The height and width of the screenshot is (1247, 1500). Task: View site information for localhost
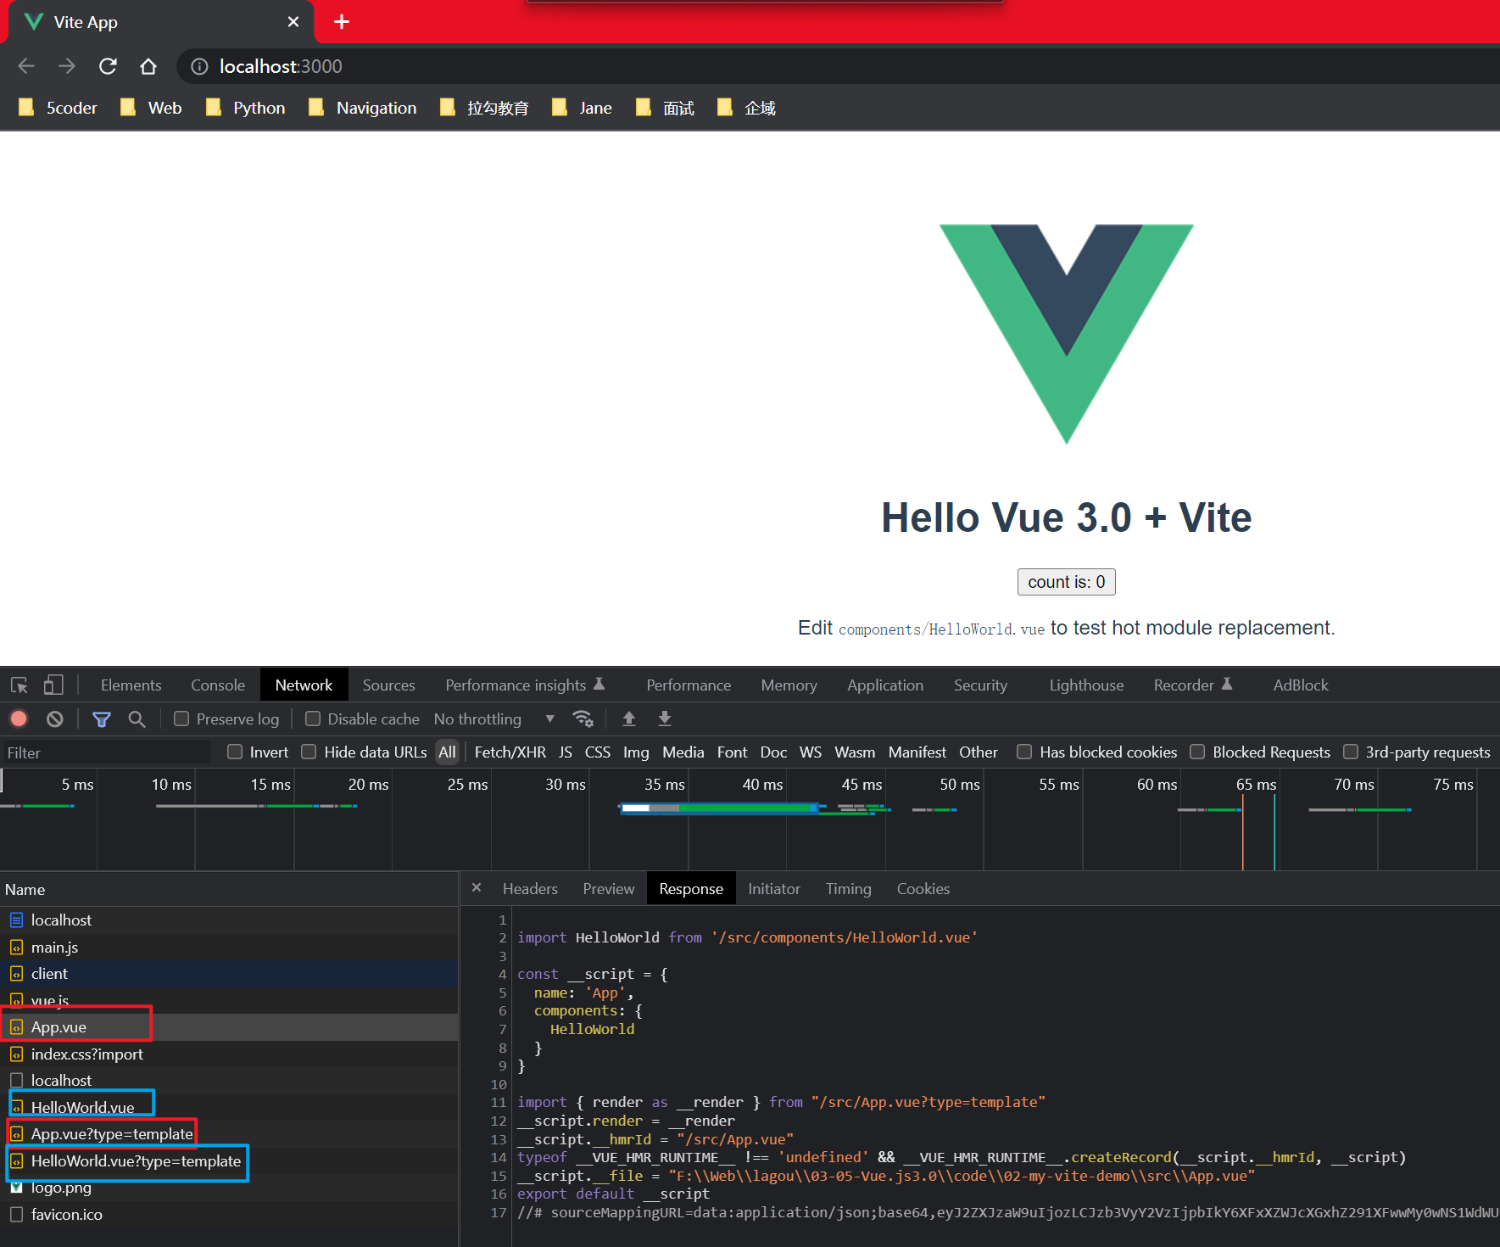199,66
